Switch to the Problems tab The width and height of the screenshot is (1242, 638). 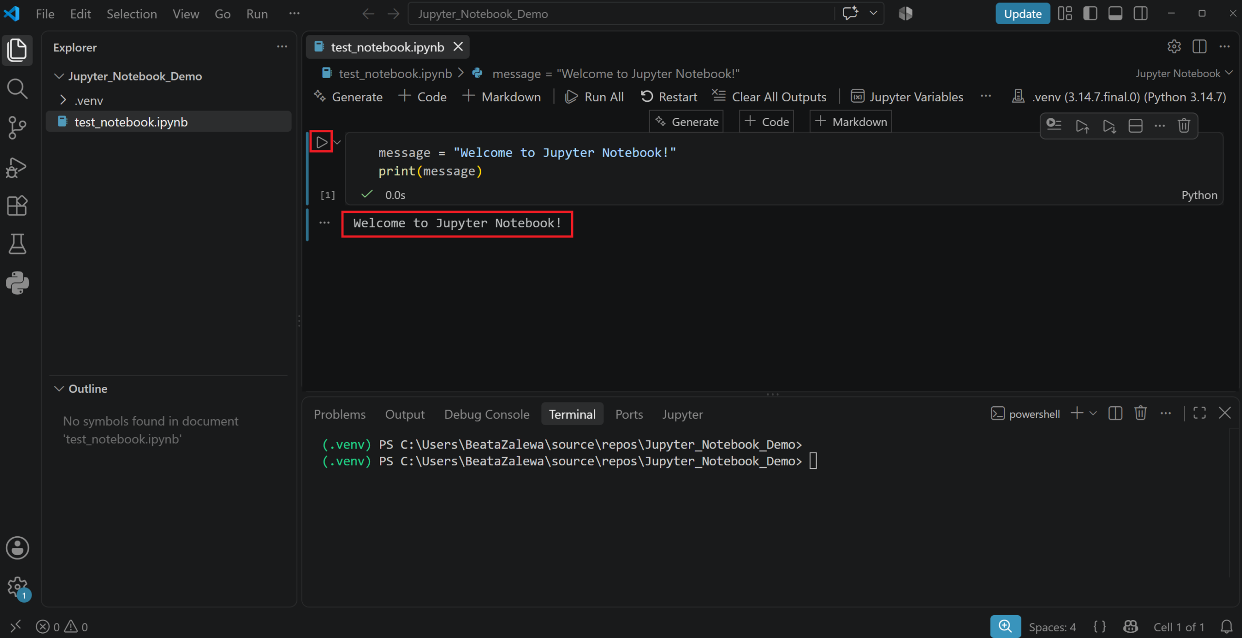click(x=340, y=414)
